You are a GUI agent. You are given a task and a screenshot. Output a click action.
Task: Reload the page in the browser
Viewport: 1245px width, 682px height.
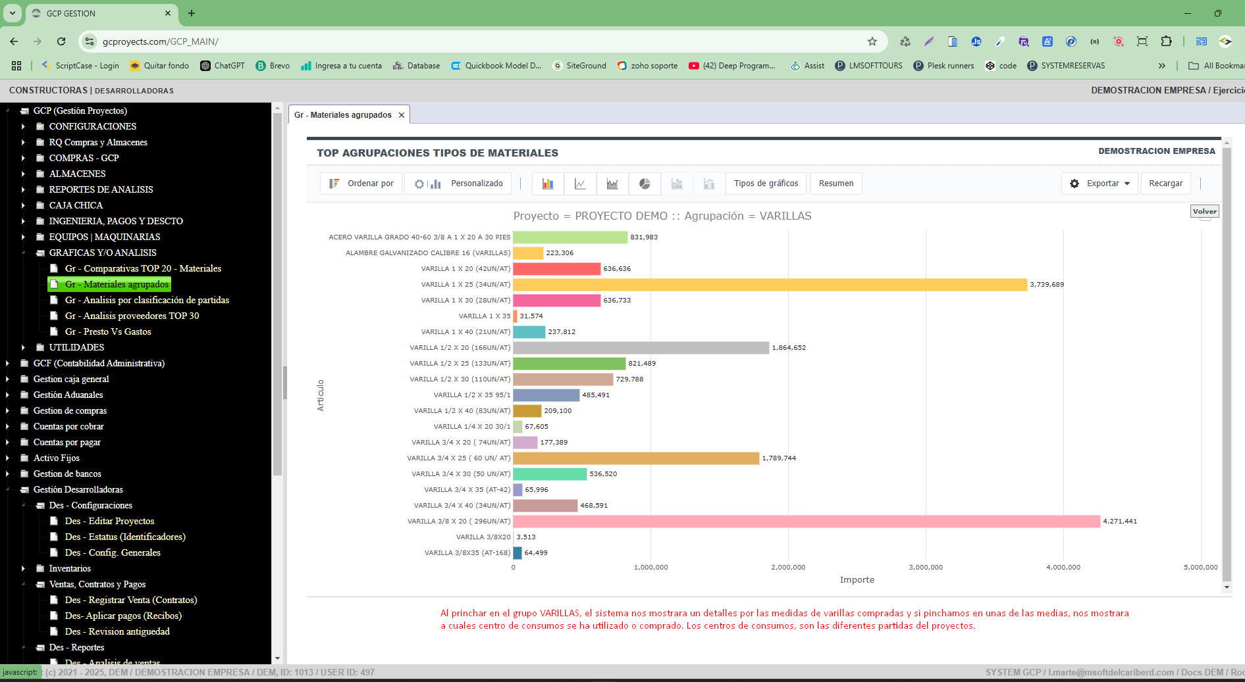pos(61,41)
